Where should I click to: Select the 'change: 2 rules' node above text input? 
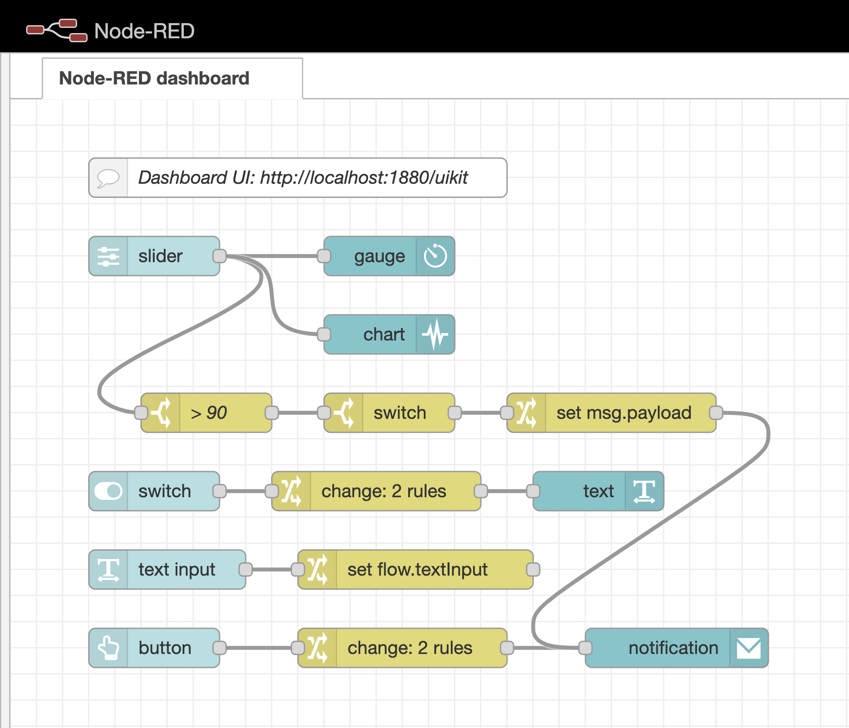point(382,491)
